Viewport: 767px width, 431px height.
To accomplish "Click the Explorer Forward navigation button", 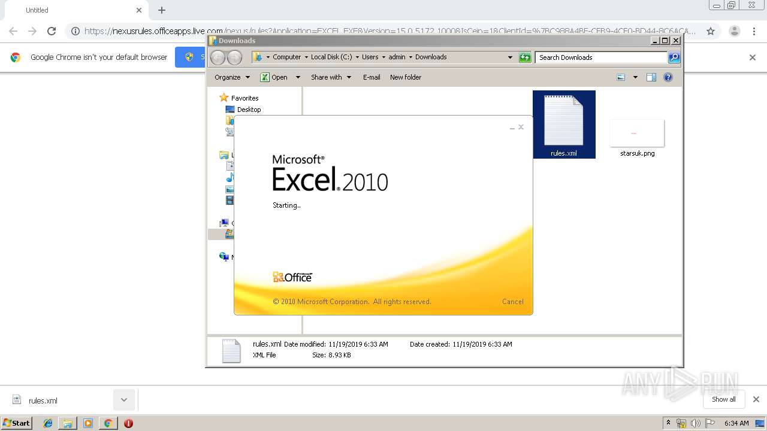I will click(234, 57).
